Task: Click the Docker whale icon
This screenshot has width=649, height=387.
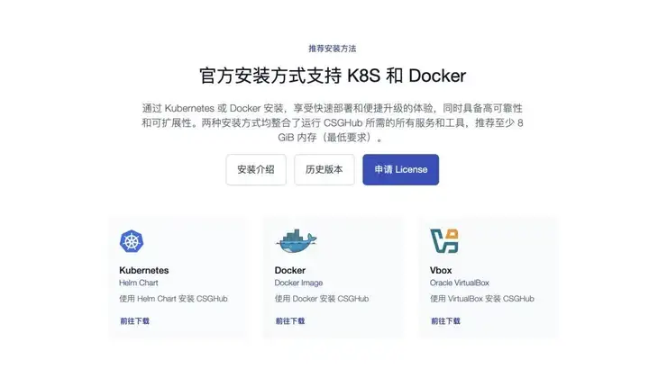Action: (297, 240)
